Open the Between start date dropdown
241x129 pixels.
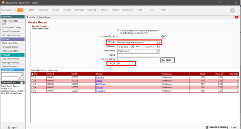click(132, 46)
